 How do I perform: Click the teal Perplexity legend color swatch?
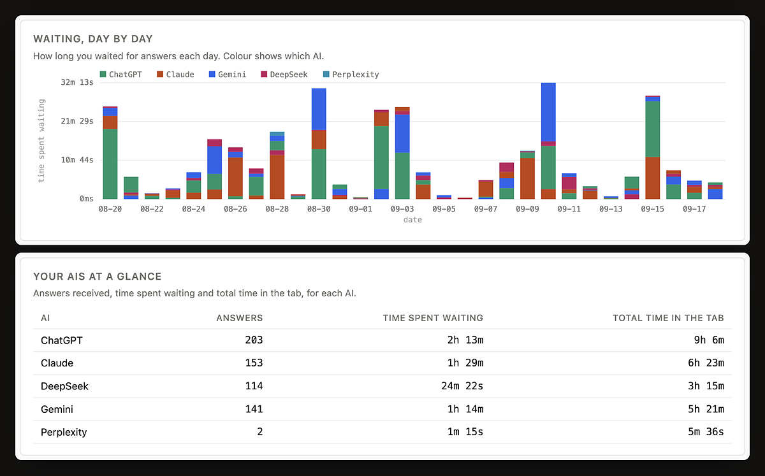pyautogui.click(x=326, y=75)
